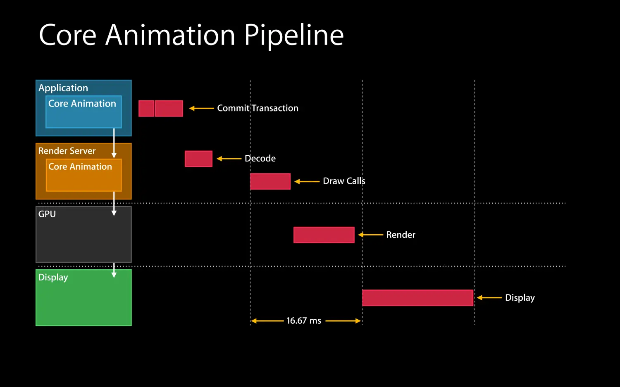Click the Application heading text
Screen dimensions: 620x387
click(63, 88)
